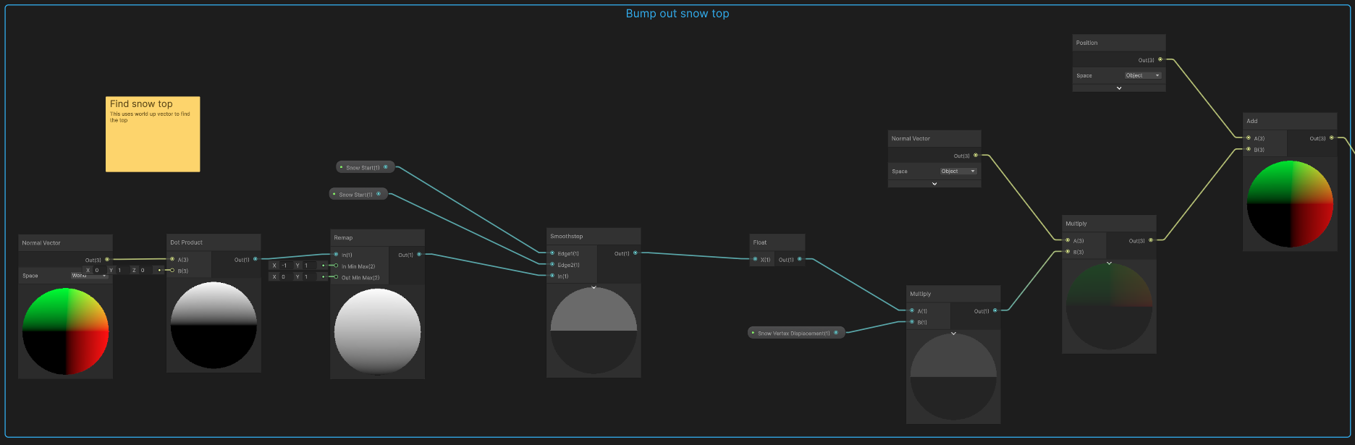
Task: Select the Dot Product node title bar
Action: point(214,242)
